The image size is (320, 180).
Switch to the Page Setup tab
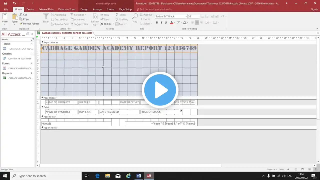[125, 9]
